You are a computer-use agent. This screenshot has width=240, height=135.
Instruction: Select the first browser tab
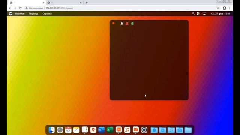tap(27, 3)
